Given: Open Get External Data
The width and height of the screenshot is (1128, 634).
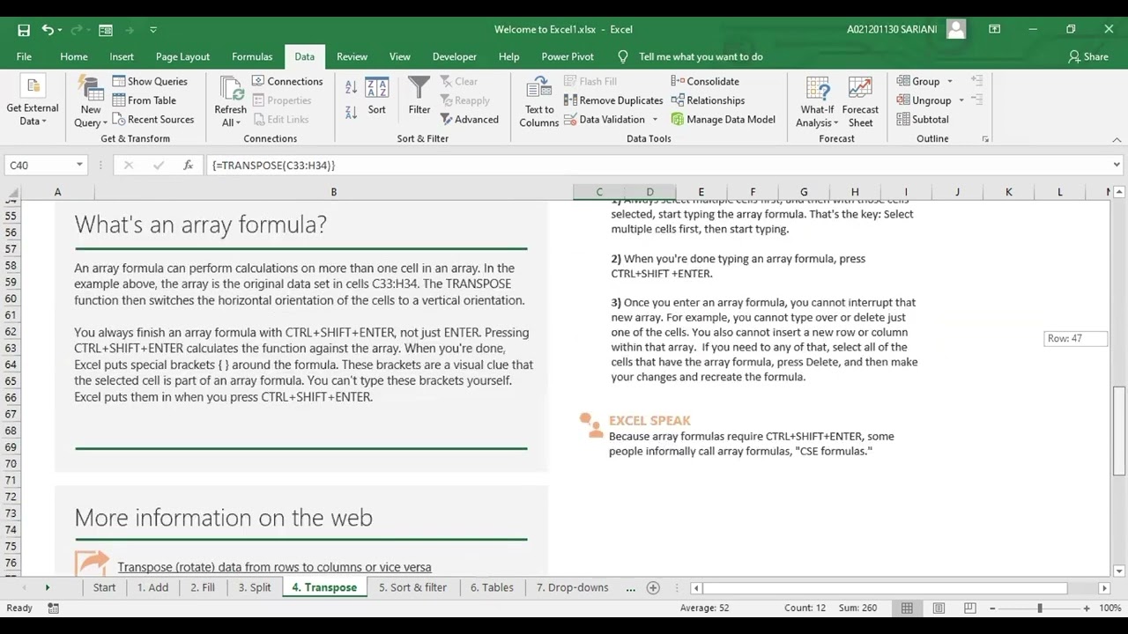Looking at the screenshot, I should click(x=33, y=101).
